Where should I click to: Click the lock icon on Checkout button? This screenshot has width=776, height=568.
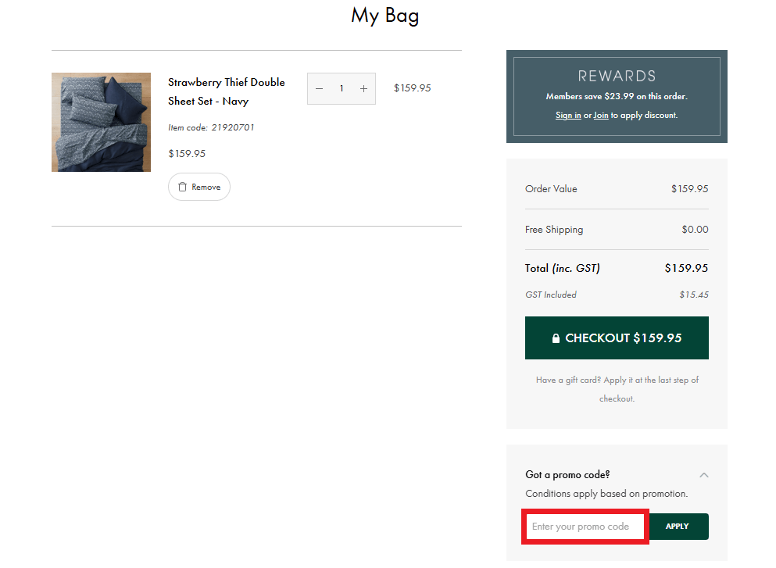[556, 338]
